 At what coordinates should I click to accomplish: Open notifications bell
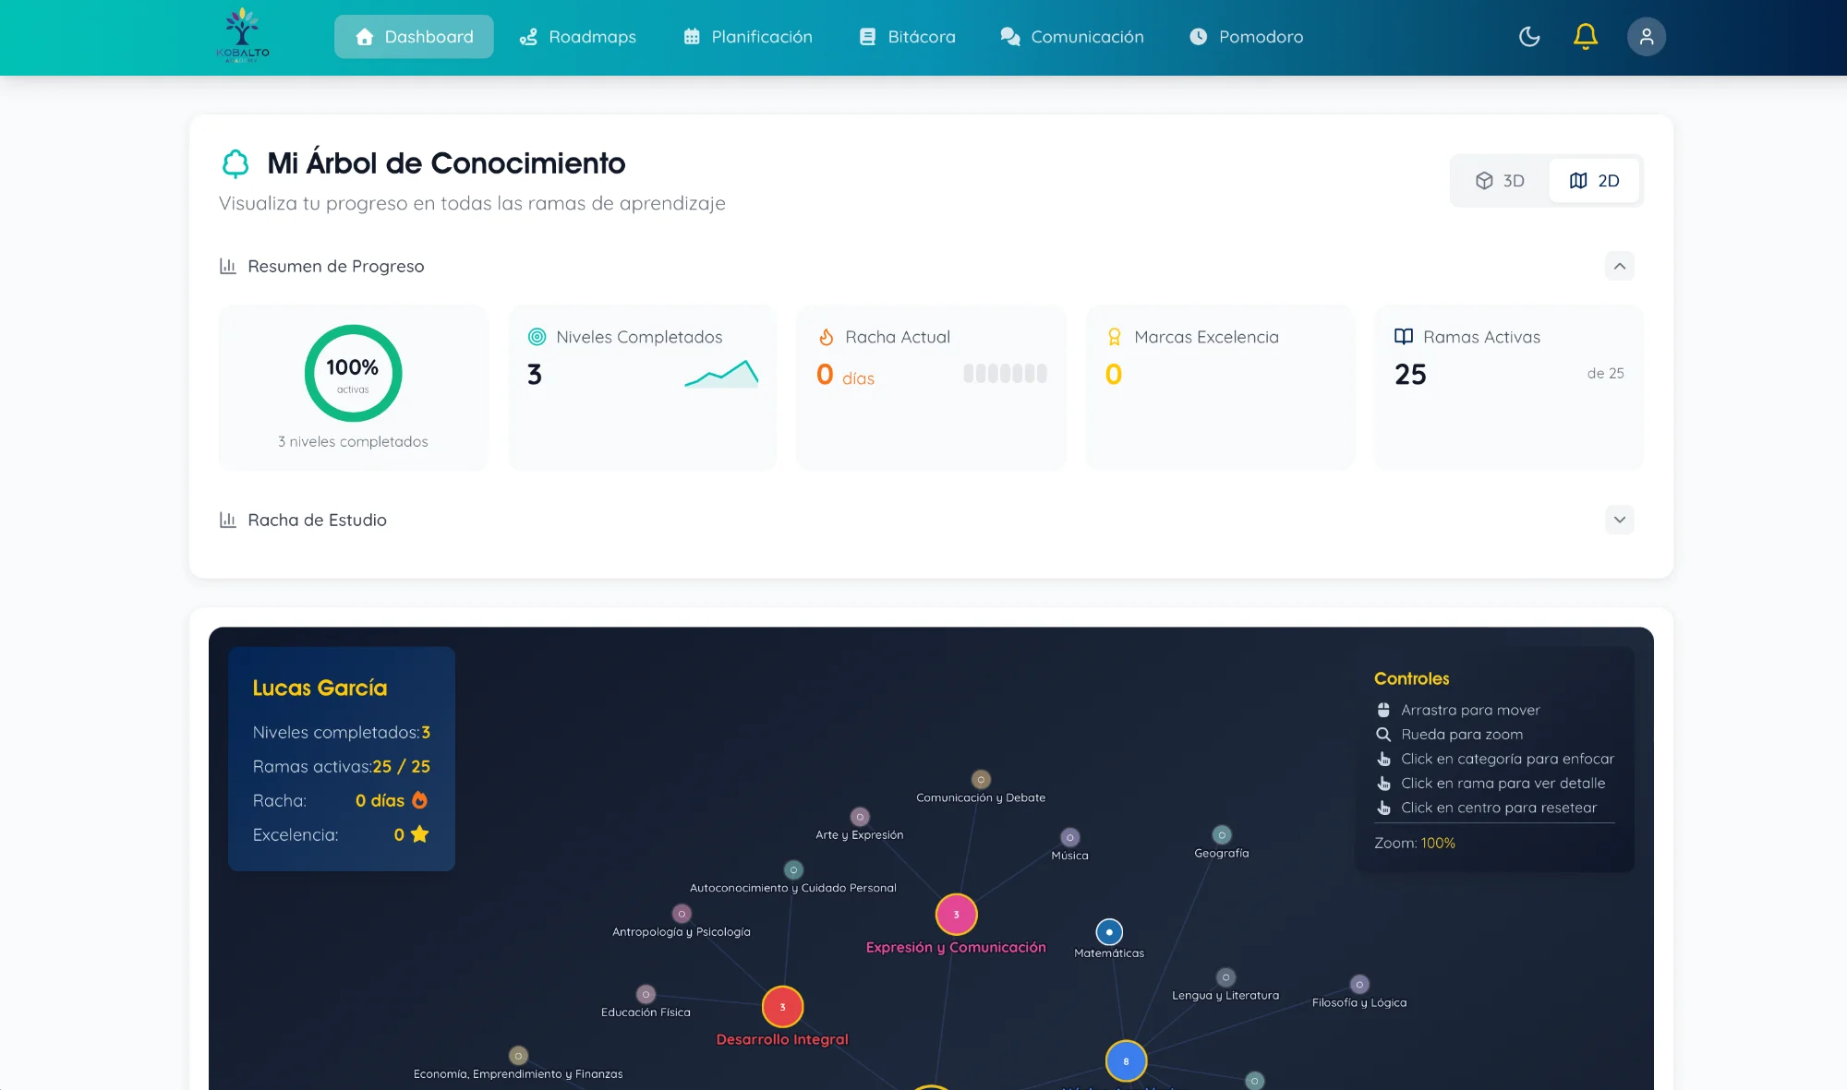point(1585,37)
